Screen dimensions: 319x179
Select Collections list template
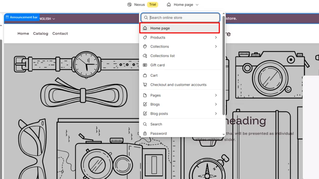click(179, 56)
